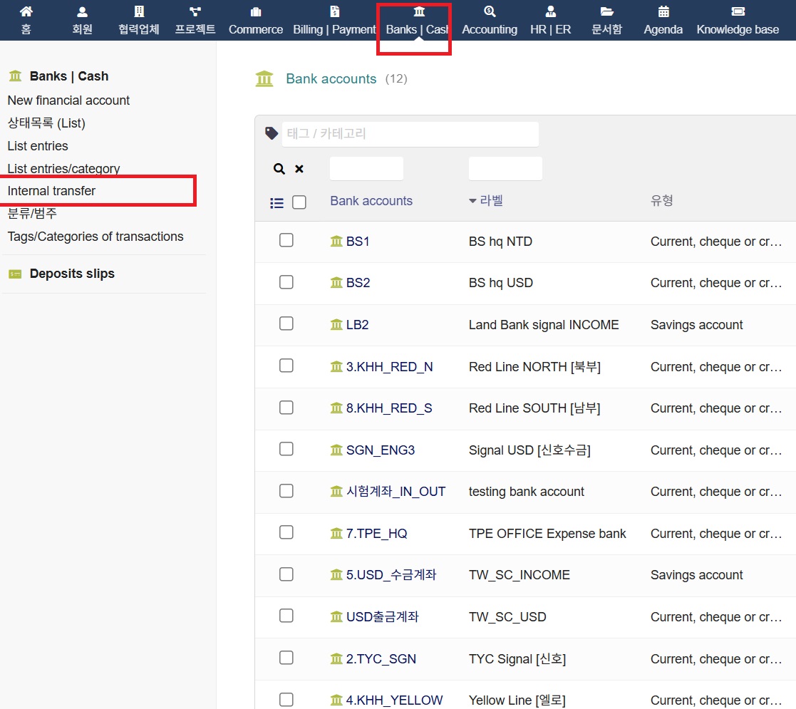Select Internal transfer in sidebar

coord(51,191)
